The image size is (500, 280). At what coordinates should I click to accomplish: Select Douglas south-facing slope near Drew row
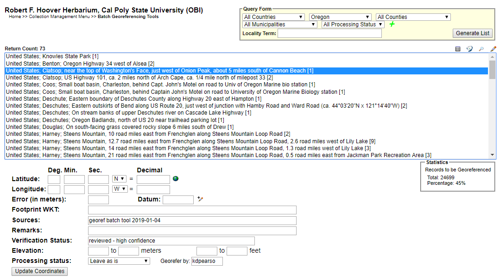[247, 127]
